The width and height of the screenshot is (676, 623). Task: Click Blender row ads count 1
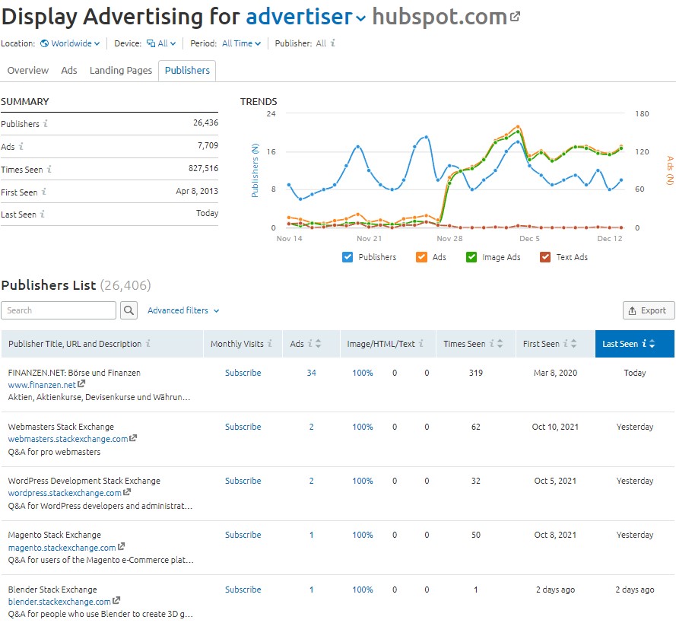[x=311, y=590]
